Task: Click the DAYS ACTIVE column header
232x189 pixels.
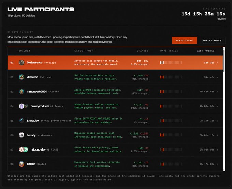Action: [x=169, y=51]
